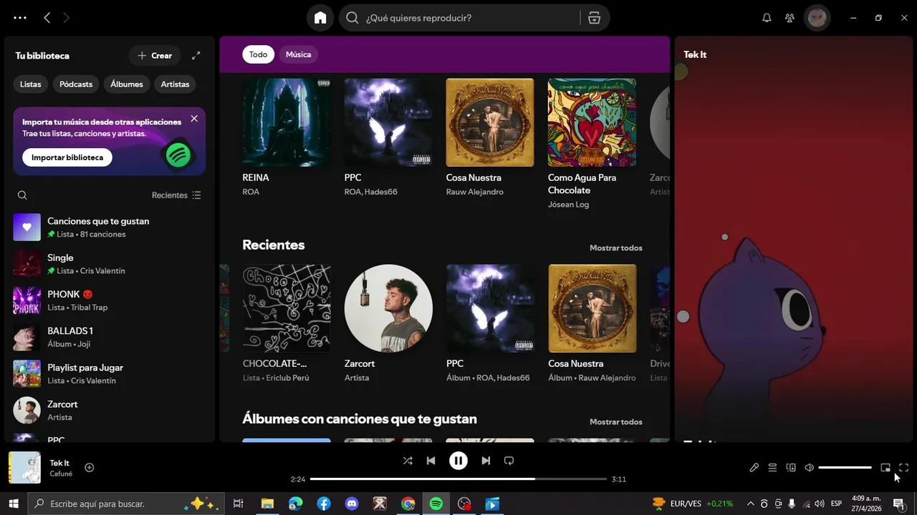
Task: Toggle shuffle playback
Action: [408, 461]
